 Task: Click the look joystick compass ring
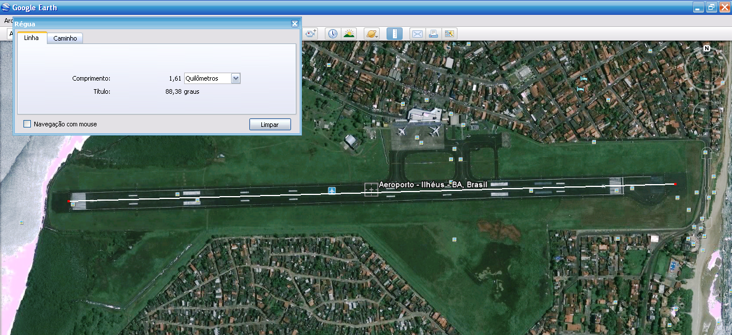coord(707,70)
